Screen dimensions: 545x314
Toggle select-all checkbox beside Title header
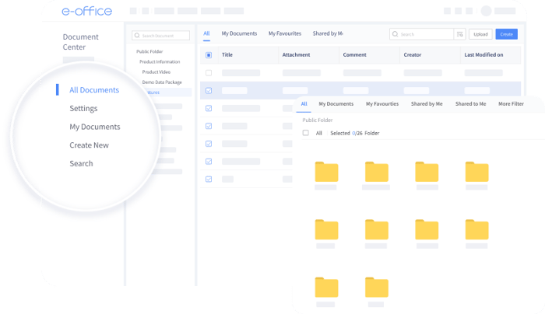pos(209,55)
